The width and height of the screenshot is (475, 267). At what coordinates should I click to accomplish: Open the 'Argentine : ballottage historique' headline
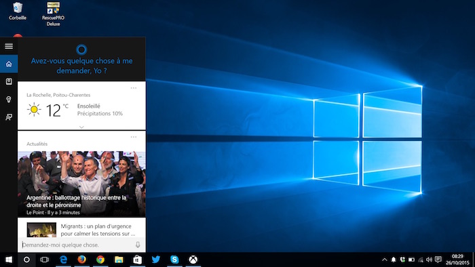coord(76,201)
